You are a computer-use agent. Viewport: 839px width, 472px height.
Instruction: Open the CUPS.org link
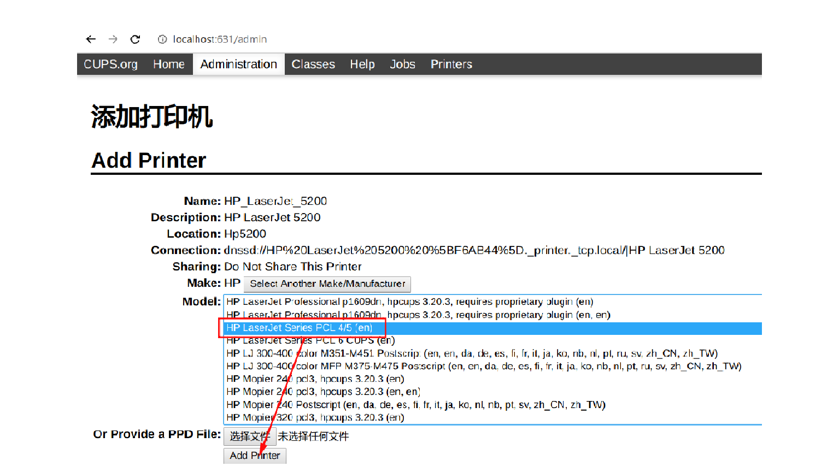tap(110, 64)
